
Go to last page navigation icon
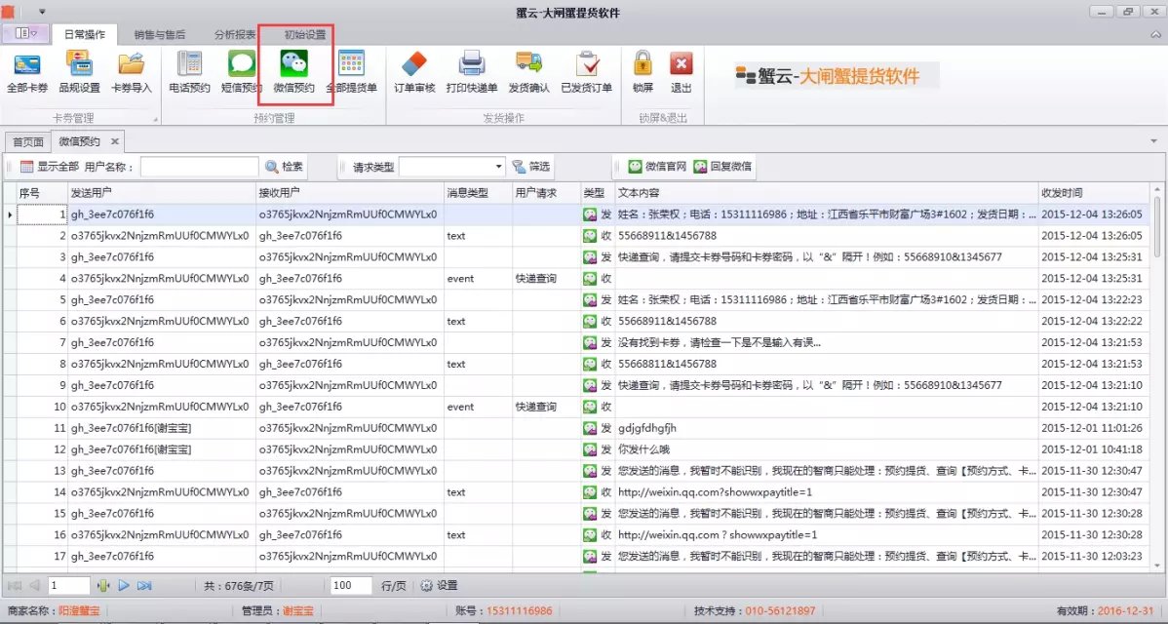coord(144,586)
